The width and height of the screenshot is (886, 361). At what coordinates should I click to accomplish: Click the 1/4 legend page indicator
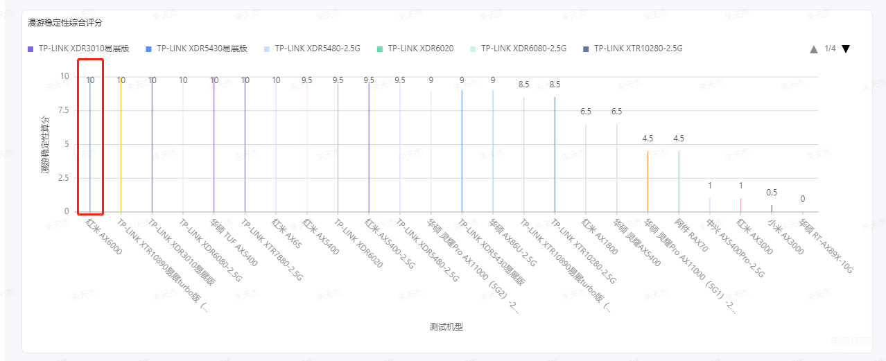click(x=830, y=49)
